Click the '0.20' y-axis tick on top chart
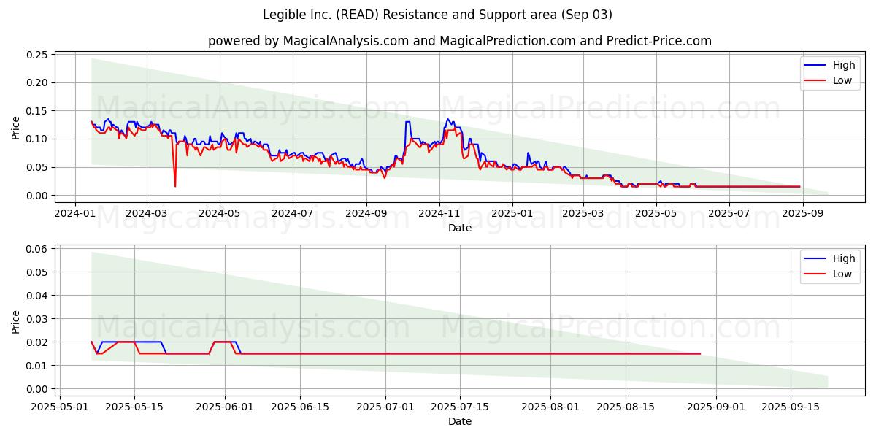The image size is (876, 438). (37, 82)
